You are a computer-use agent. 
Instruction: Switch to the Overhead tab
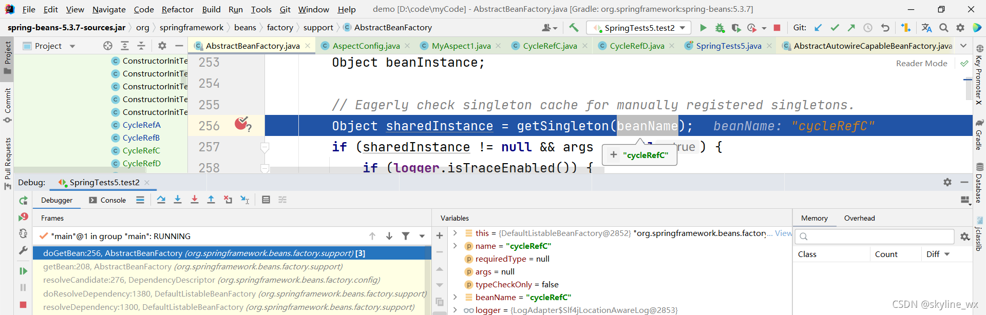click(x=859, y=218)
